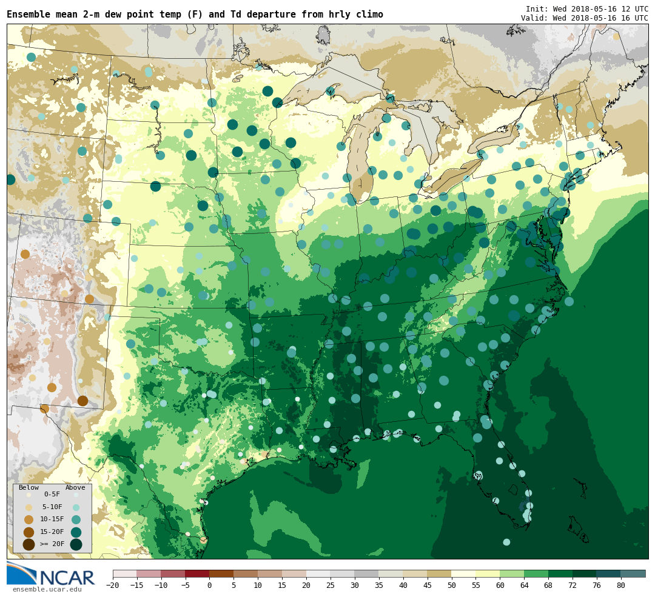Select the -10 to -5 color bar swatch
Image resolution: width=655 pixels, height=597 pixels.
click(173, 573)
